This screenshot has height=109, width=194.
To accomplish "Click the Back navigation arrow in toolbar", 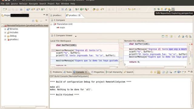I will pyautogui.click(x=133, y=9).
